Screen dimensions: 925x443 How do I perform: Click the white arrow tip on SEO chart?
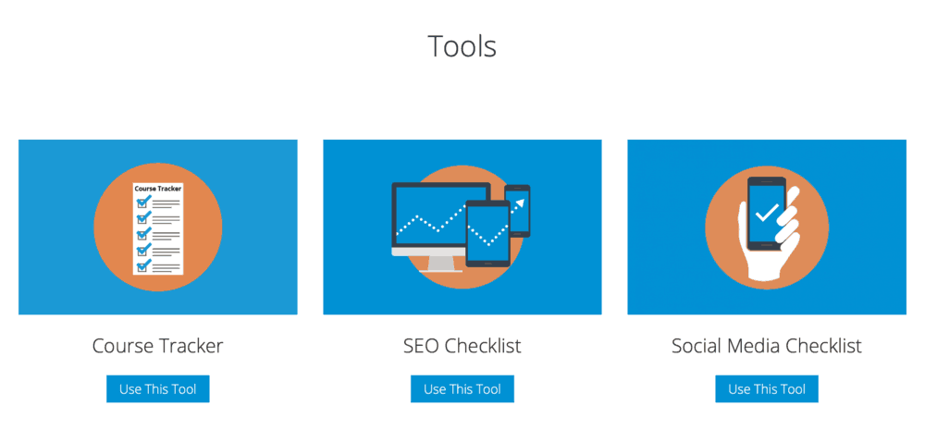tap(521, 201)
